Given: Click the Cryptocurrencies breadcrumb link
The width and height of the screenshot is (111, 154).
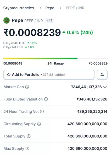Looking at the screenshot, I should point(19,8).
